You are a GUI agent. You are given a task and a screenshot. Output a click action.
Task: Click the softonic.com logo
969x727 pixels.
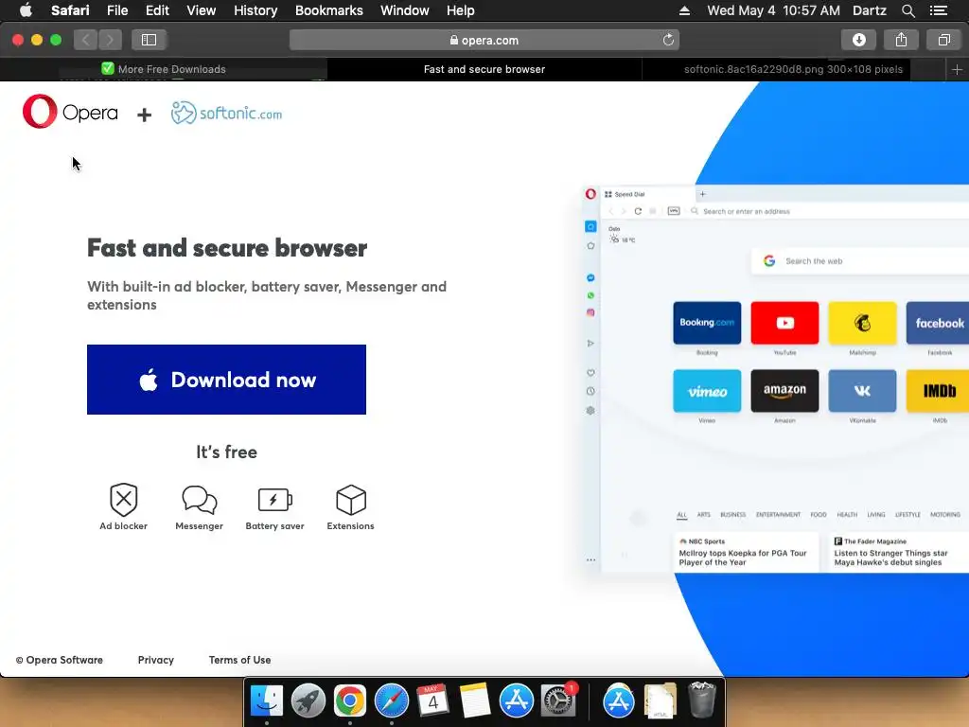(x=226, y=114)
